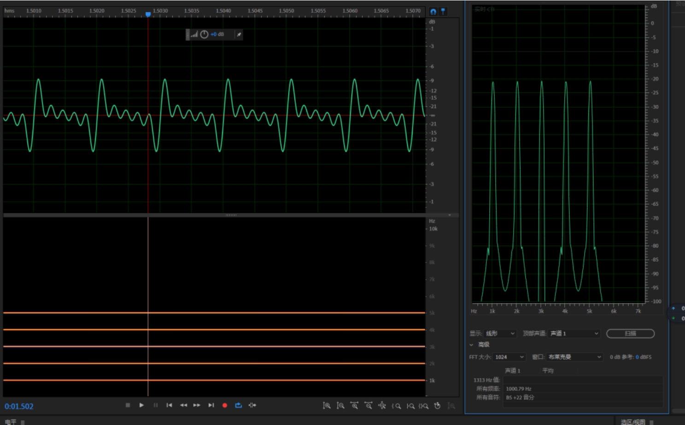Click zoom out amplitude icon
Screen dimensions: 685x425
pyautogui.click(x=340, y=406)
